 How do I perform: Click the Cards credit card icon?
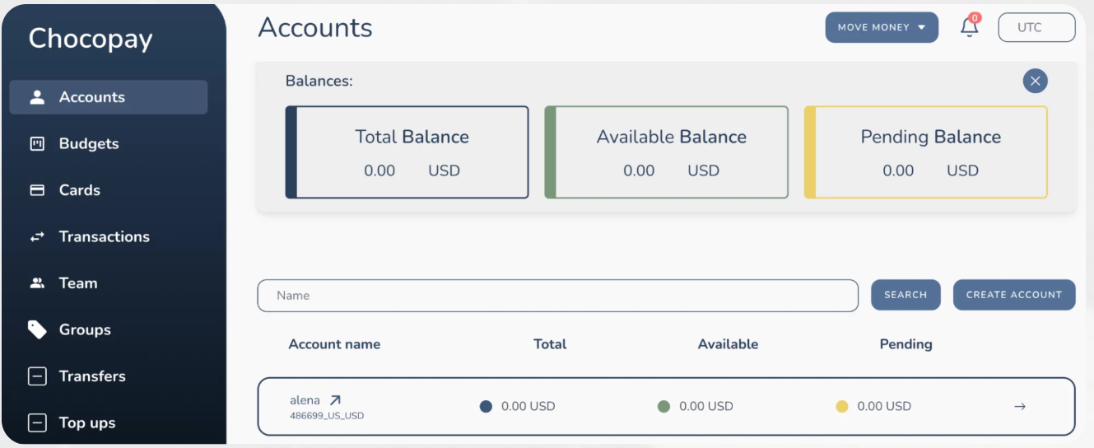(37, 190)
